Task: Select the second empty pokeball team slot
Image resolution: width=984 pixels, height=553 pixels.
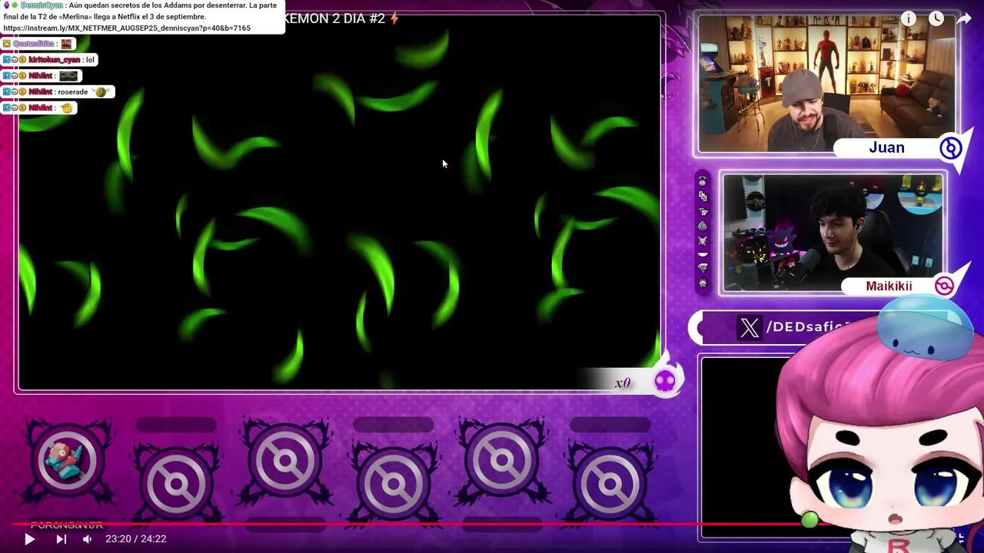Action: 177,482
